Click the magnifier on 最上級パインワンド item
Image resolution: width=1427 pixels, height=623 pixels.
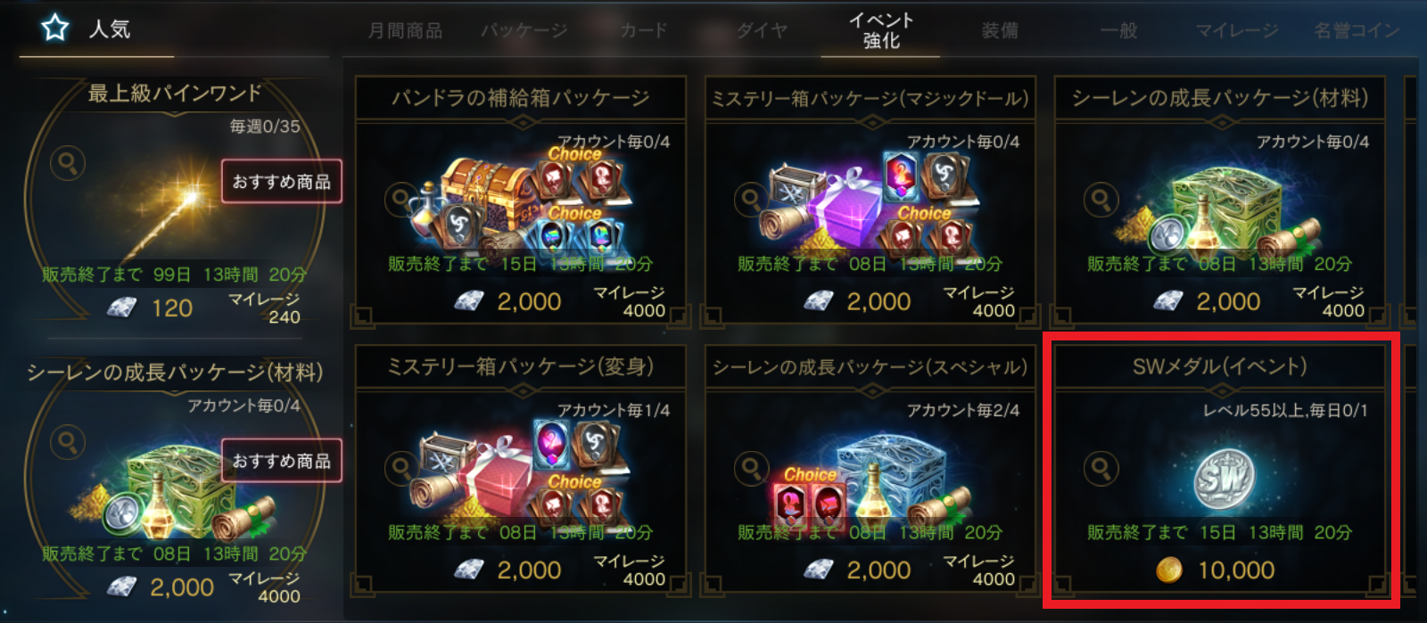coord(68,163)
